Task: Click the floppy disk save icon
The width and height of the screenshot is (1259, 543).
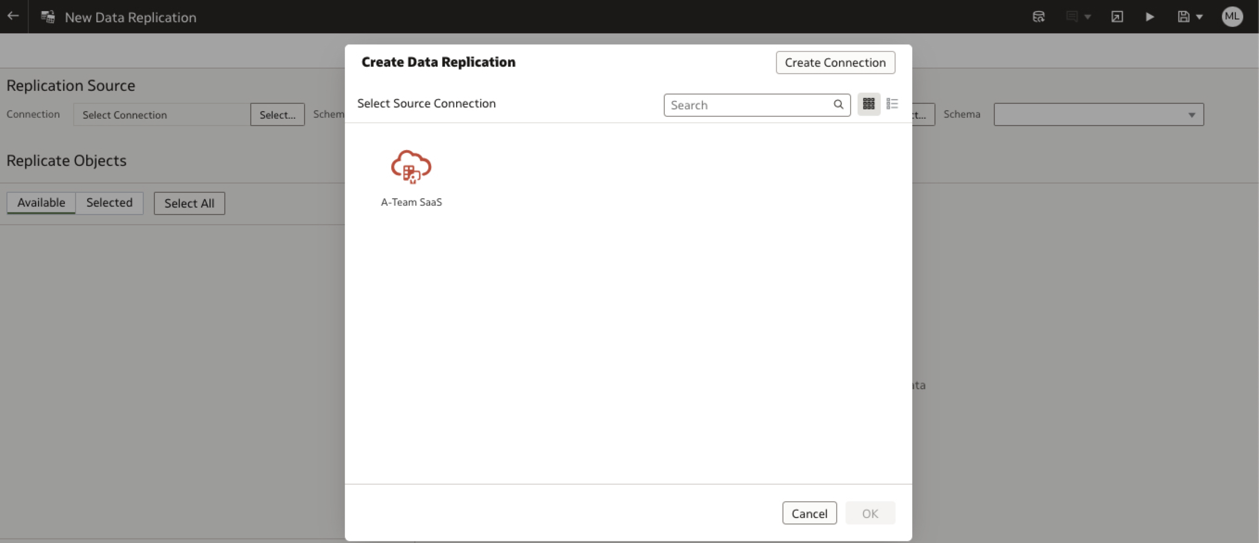Action: [1183, 17]
